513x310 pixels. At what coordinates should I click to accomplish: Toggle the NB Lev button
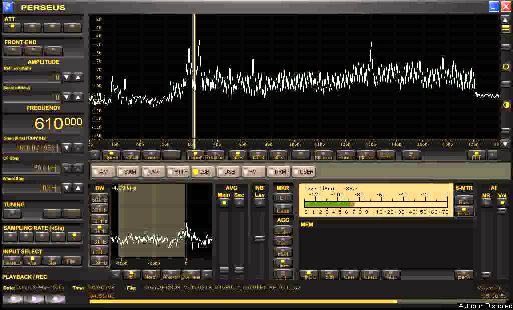(x=259, y=203)
